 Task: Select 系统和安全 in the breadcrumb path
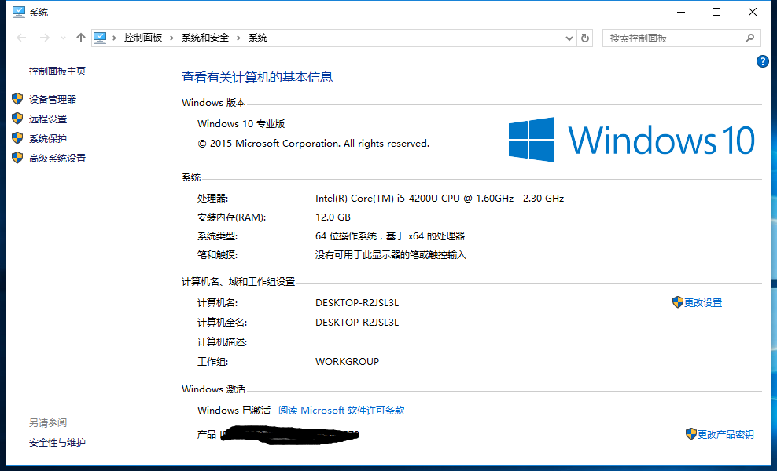[x=205, y=38]
